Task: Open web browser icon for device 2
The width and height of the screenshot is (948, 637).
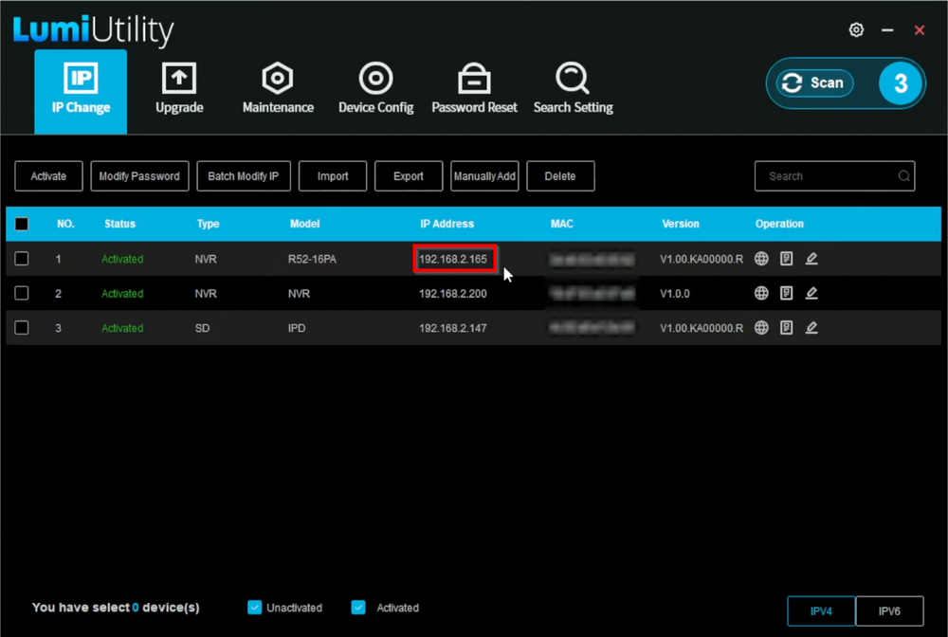Action: (x=761, y=294)
